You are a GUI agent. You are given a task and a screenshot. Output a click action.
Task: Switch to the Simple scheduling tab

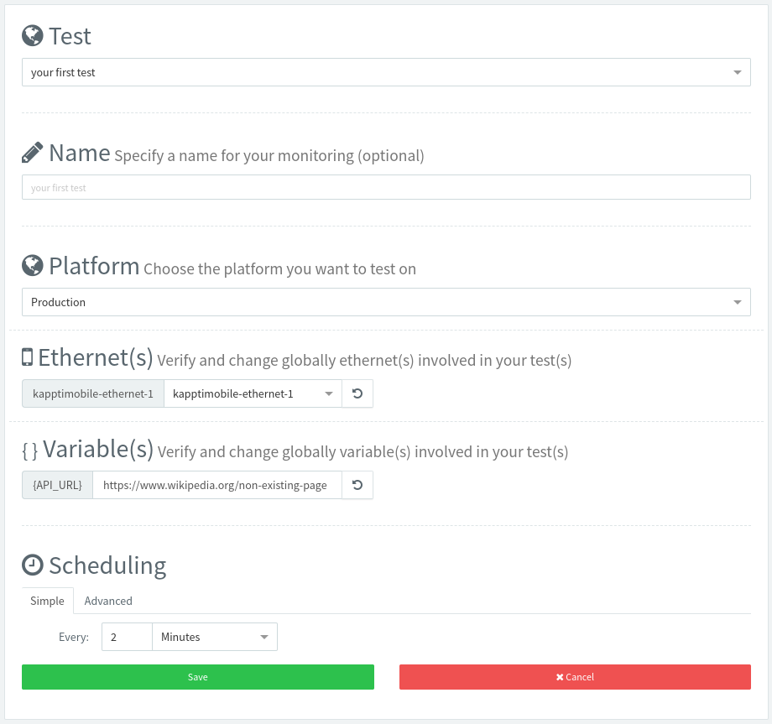47,601
